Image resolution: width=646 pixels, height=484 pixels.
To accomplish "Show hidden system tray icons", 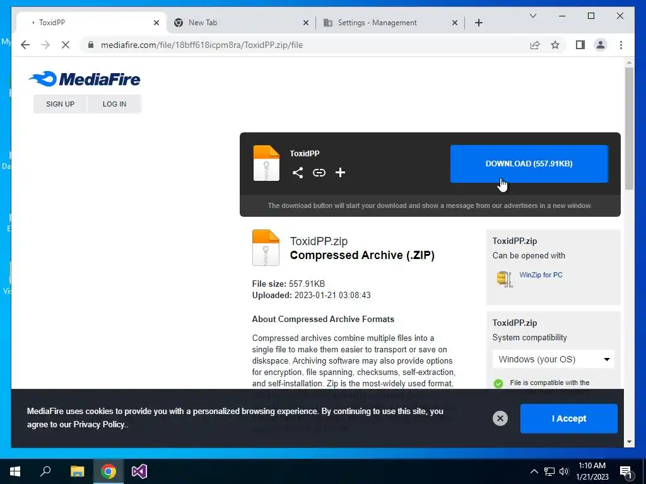I will (x=534, y=471).
